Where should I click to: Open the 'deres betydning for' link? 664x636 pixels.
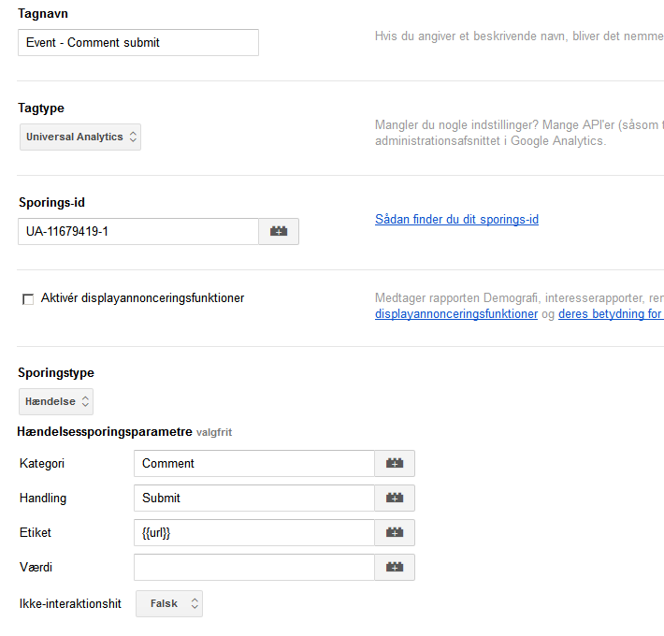click(x=610, y=314)
